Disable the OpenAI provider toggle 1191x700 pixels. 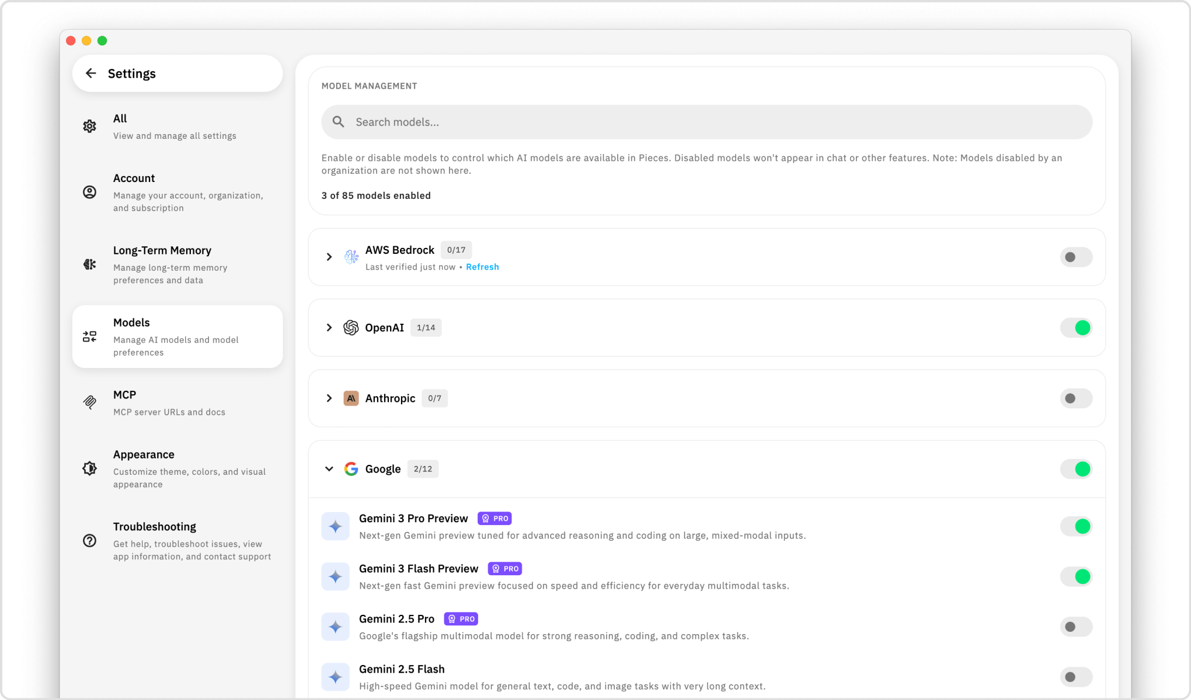[1076, 327]
